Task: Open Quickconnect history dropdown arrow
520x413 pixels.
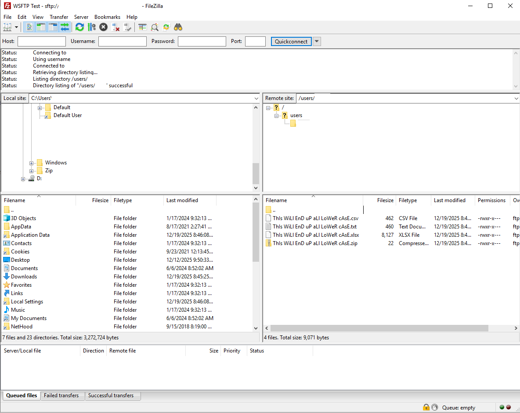Action: [317, 41]
